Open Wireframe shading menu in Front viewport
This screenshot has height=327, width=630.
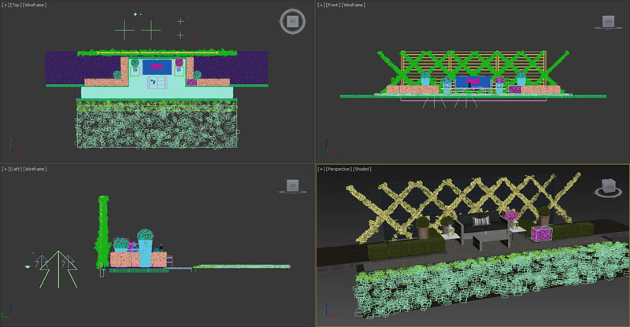click(353, 5)
